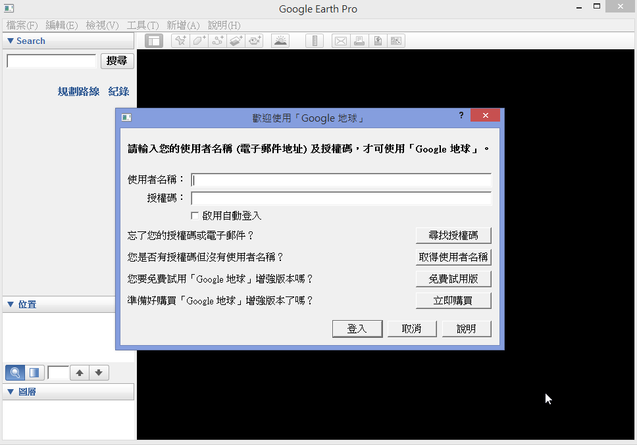Click the dialog title bar app icon
637x445 pixels.
[126, 118]
